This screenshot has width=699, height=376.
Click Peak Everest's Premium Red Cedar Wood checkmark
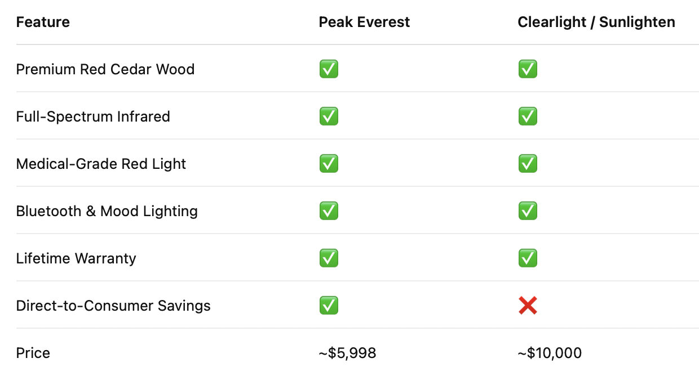(x=329, y=69)
